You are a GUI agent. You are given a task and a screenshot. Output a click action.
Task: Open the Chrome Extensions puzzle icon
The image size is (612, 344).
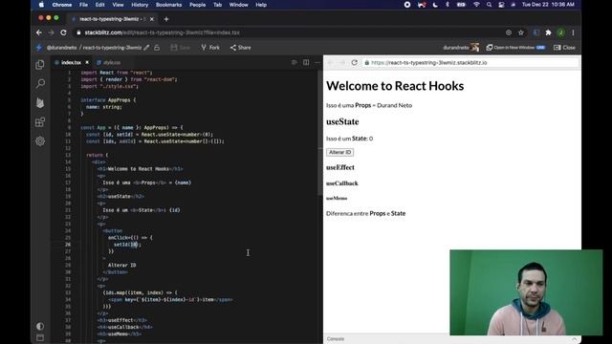(x=548, y=32)
